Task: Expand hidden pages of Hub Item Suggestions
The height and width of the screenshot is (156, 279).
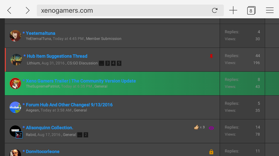Action: point(102,63)
